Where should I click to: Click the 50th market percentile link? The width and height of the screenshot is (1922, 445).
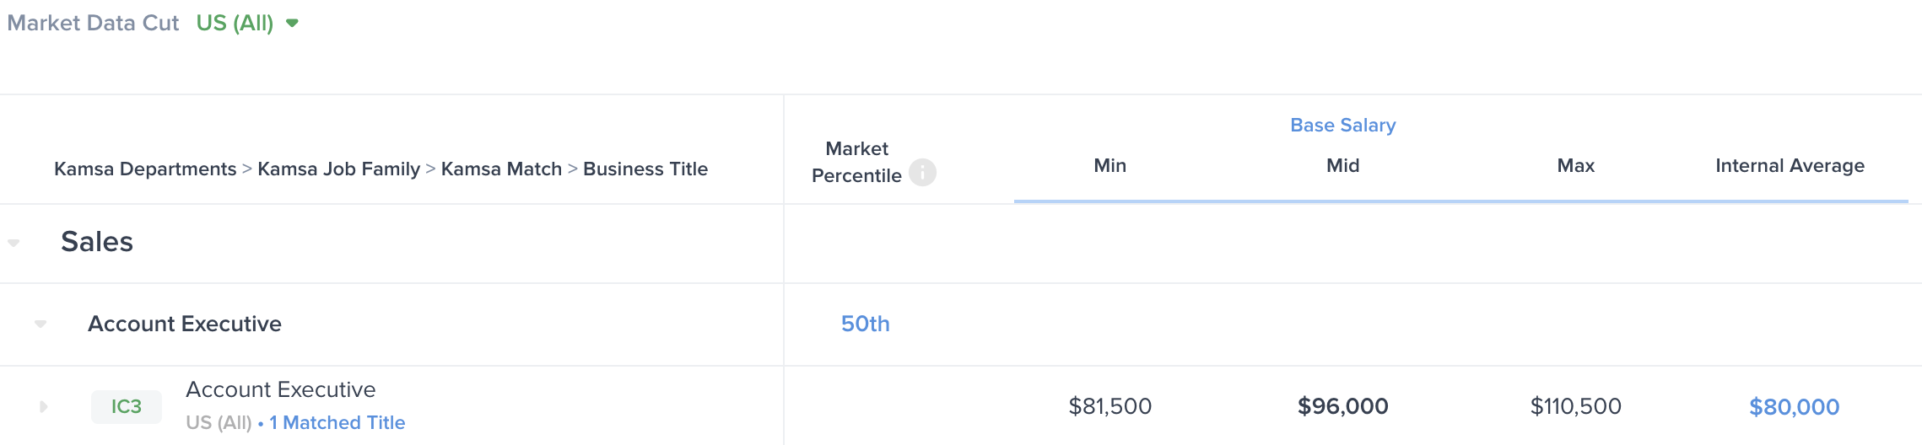pyautogui.click(x=865, y=324)
